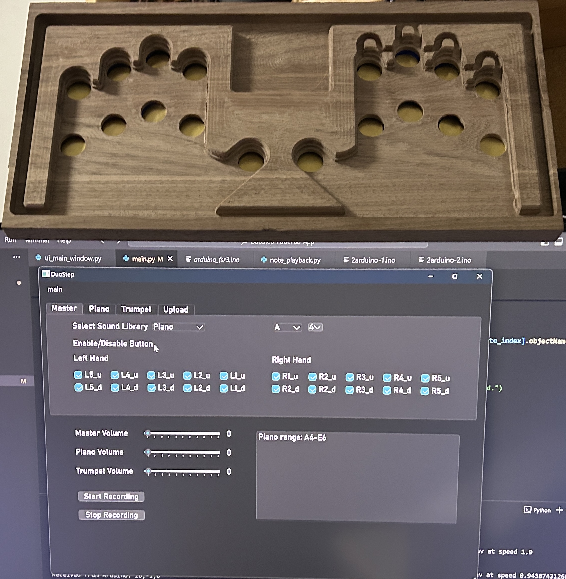Viewport: 566px width, 579px height.
Task: Toggle the R3_d checkbox
Action: [x=350, y=390]
